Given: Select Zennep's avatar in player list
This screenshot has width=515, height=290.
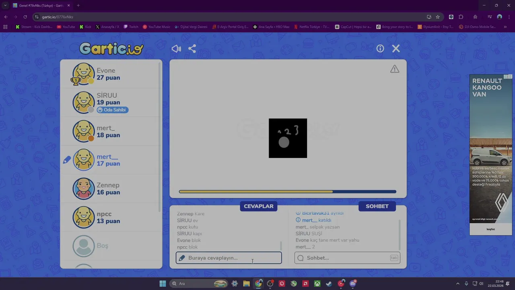Looking at the screenshot, I should pyautogui.click(x=83, y=188).
